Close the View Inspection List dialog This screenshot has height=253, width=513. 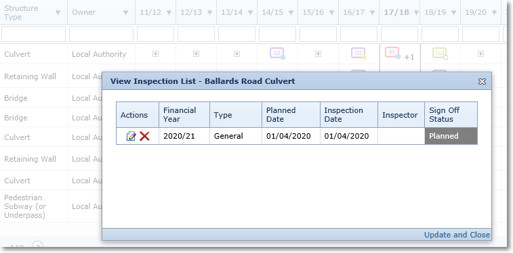tap(482, 82)
